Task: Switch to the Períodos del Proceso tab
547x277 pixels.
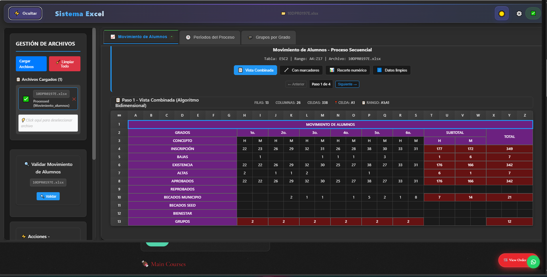Action: point(210,37)
